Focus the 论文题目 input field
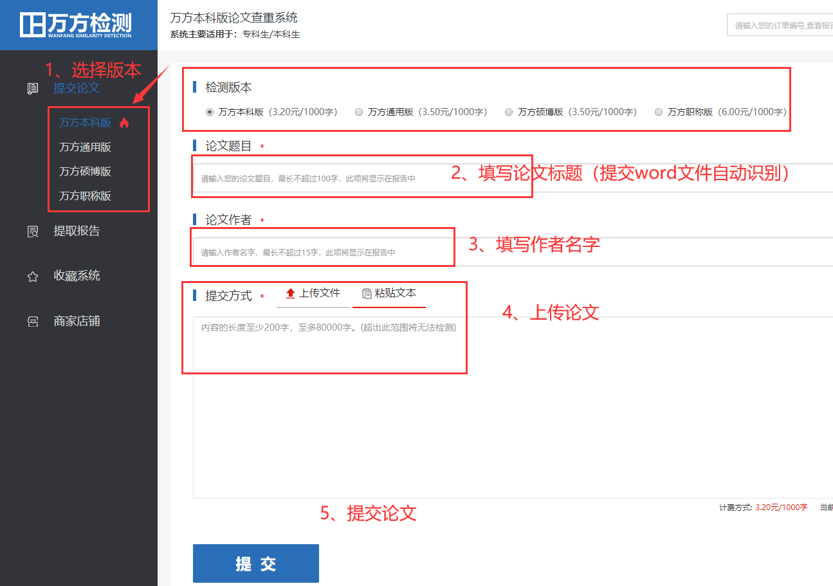This screenshot has height=586, width=833. point(513,178)
